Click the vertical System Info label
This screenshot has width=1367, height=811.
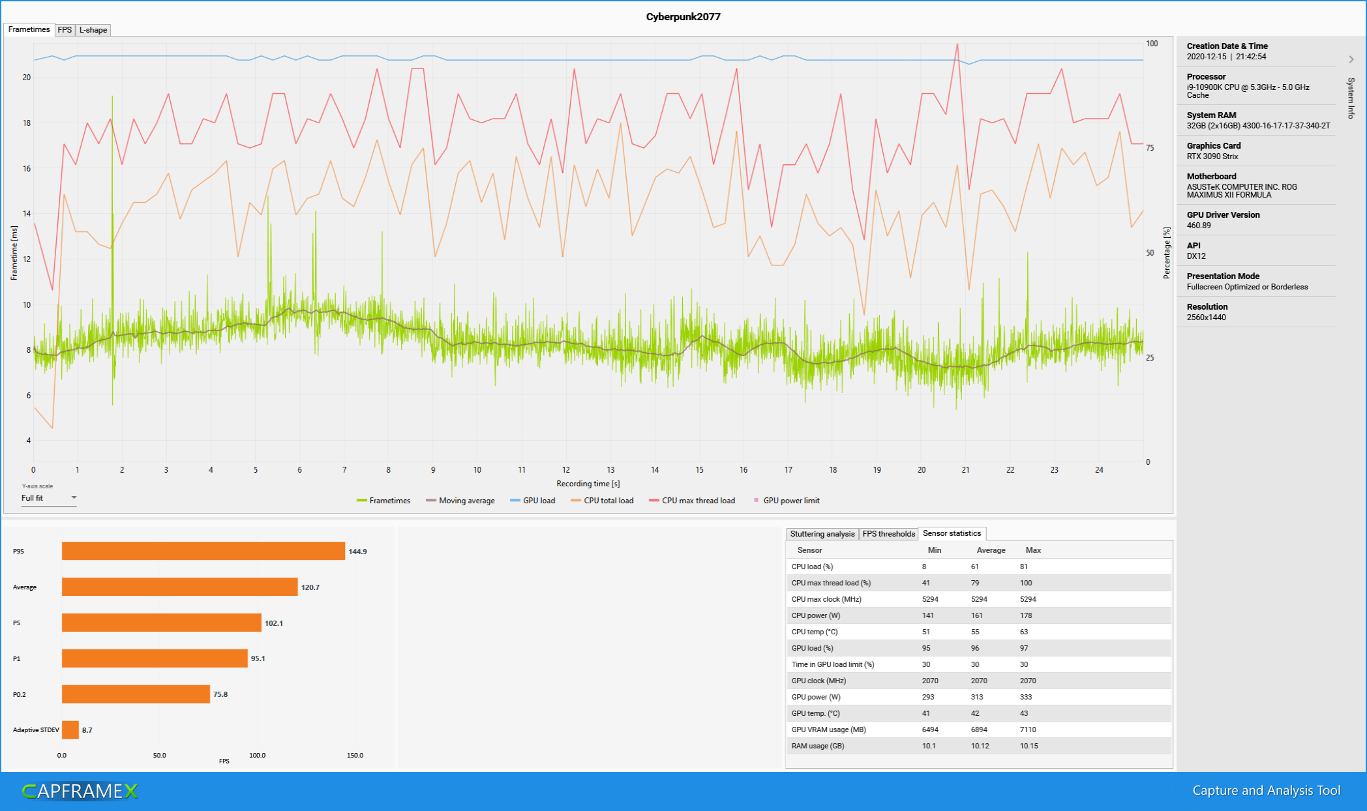[x=1351, y=98]
